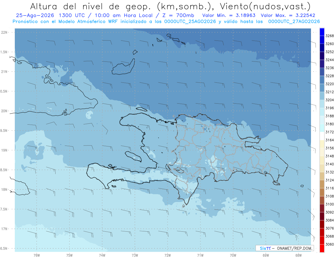Click the "3060" colorbar label
335x259 pixels.
(x=329, y=244)
